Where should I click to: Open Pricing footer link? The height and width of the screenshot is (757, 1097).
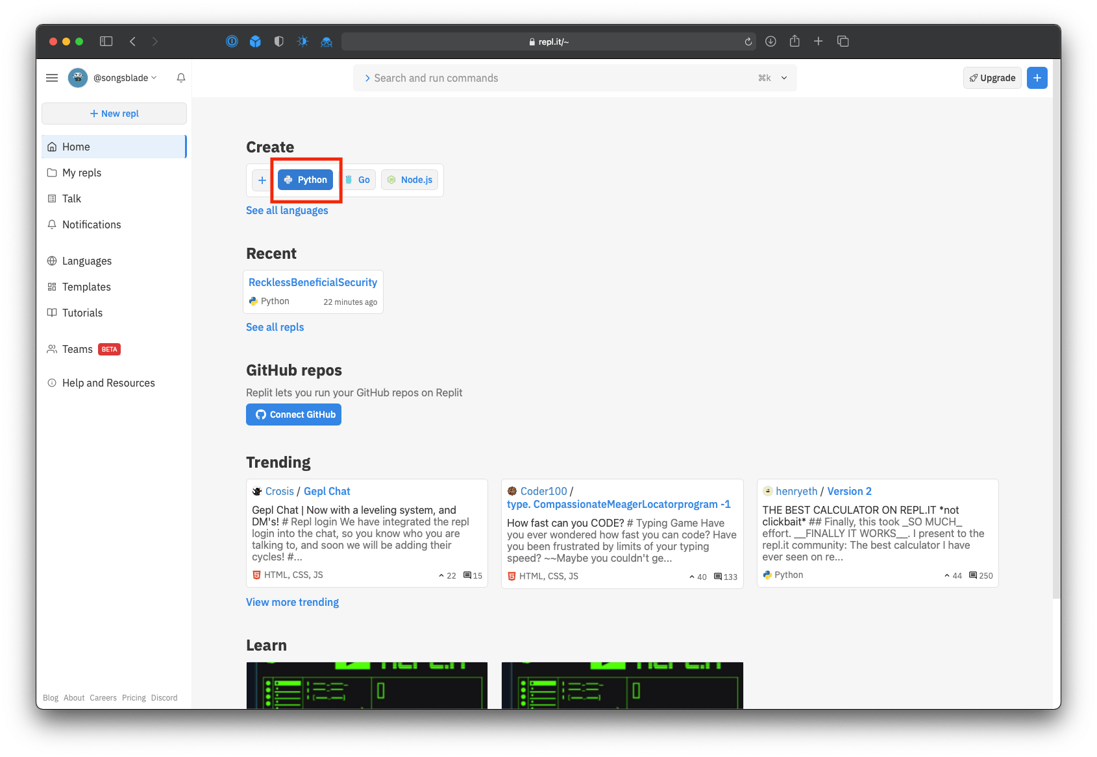(x=134, y=698)
